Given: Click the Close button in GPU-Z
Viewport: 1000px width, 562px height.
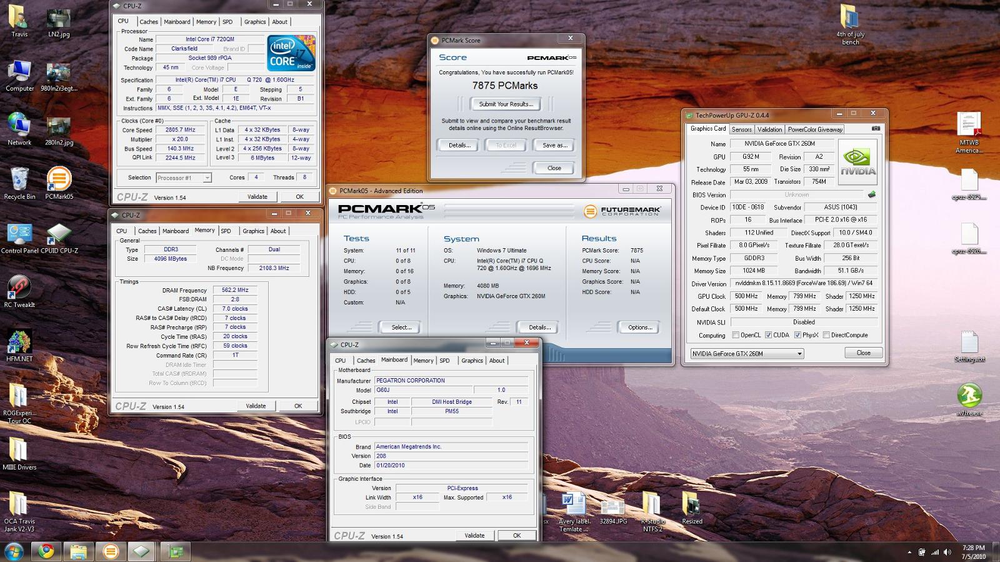Looking at the screenshot, I should [x=863, y=353].
